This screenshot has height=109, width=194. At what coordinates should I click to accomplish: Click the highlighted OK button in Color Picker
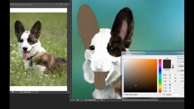(181, 58)
